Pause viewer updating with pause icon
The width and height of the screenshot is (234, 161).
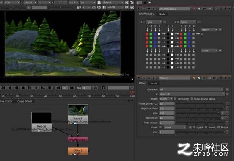104,7
